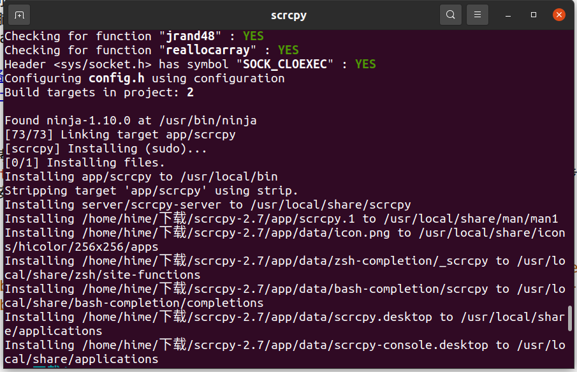
Task: Click the search magnifier icon
Action: click(451, 15)
